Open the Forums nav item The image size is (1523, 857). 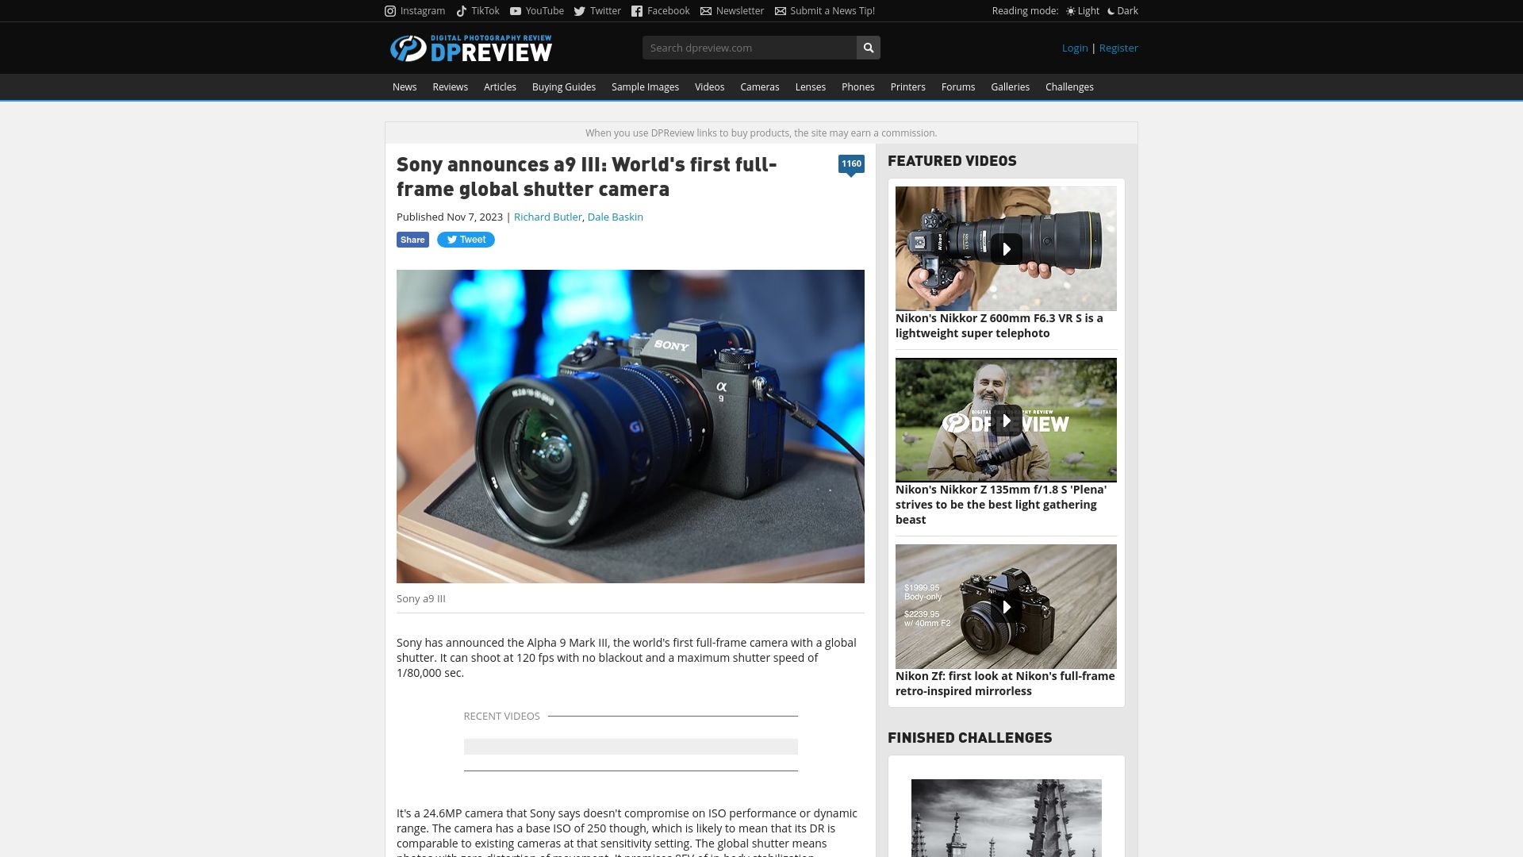click(x=958, y=87)
